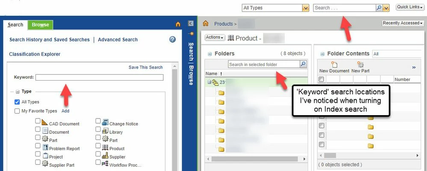Click the magnifier icon in the top search box
Screen dimensions: 427x171
pos(379,8)
